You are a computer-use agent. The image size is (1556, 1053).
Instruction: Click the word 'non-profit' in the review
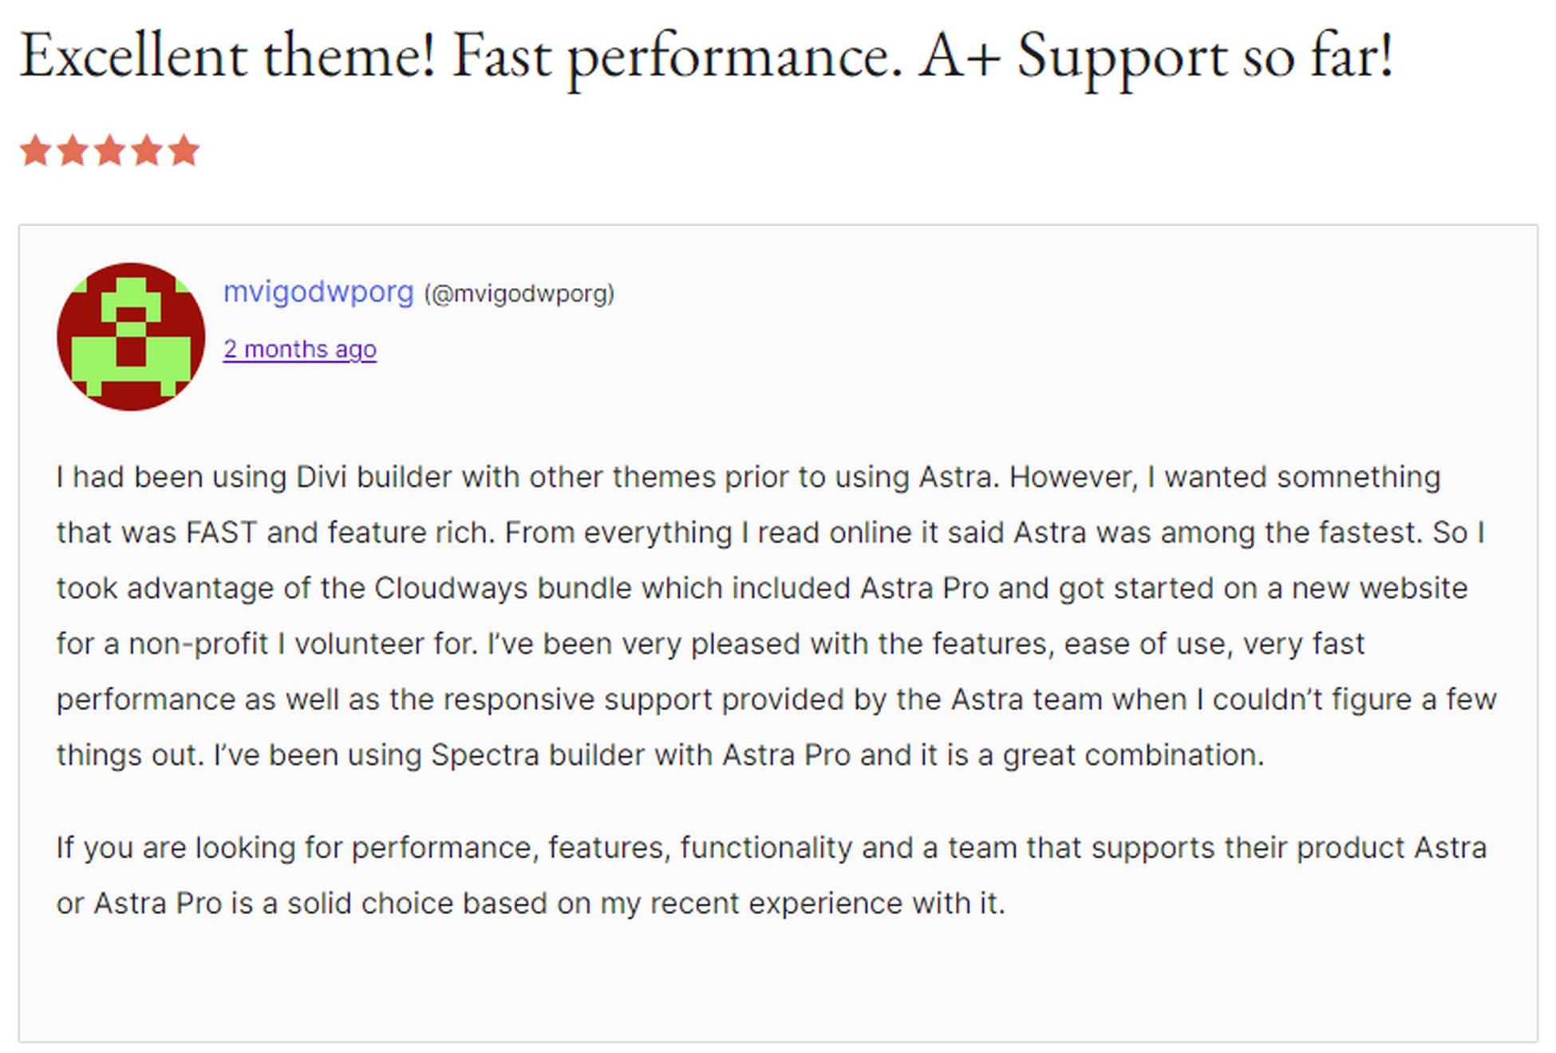point(199,644)
